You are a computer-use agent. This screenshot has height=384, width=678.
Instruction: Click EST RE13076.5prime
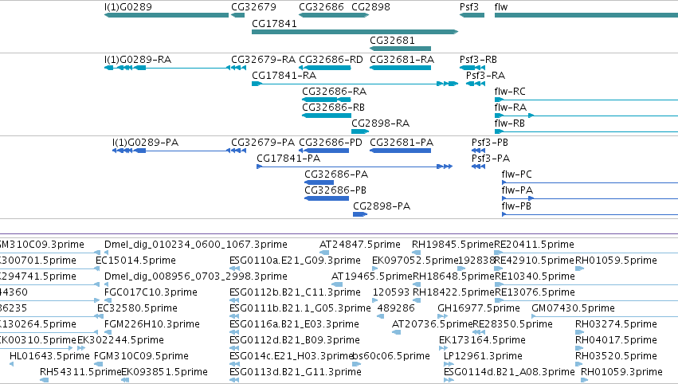pyautogui.click(x=535, y=292)
